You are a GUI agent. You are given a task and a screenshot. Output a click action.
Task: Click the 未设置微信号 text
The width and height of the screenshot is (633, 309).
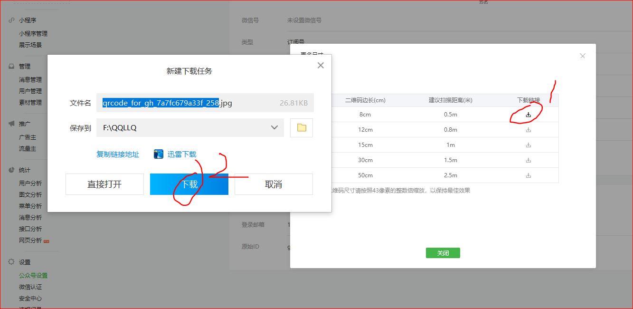click(x=304, y=20)
